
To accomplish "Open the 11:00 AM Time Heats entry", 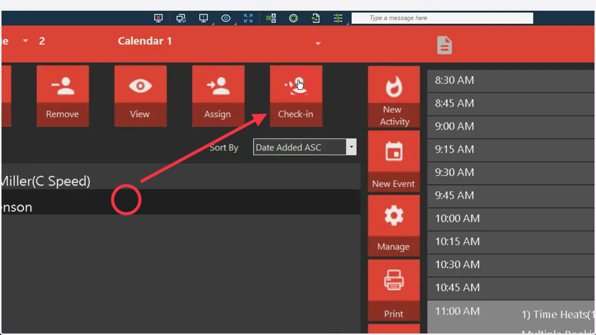I will [x=511, y=317].
